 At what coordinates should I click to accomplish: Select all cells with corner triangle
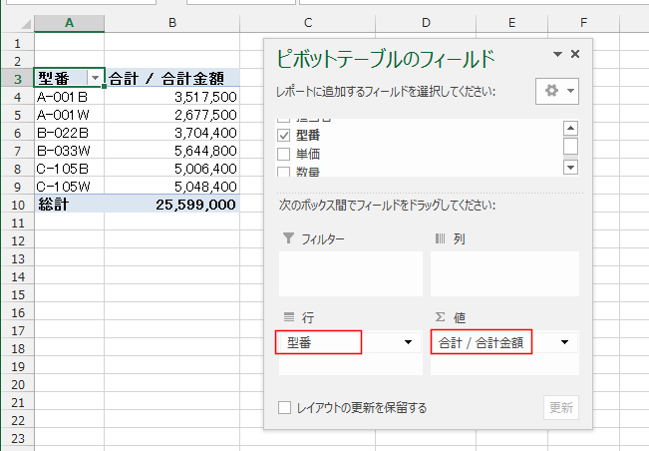[x=26, y=24]
